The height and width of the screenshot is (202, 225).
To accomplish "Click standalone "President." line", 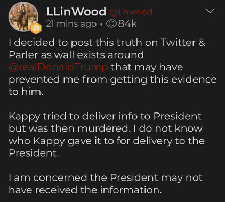I will coord(34,153).
